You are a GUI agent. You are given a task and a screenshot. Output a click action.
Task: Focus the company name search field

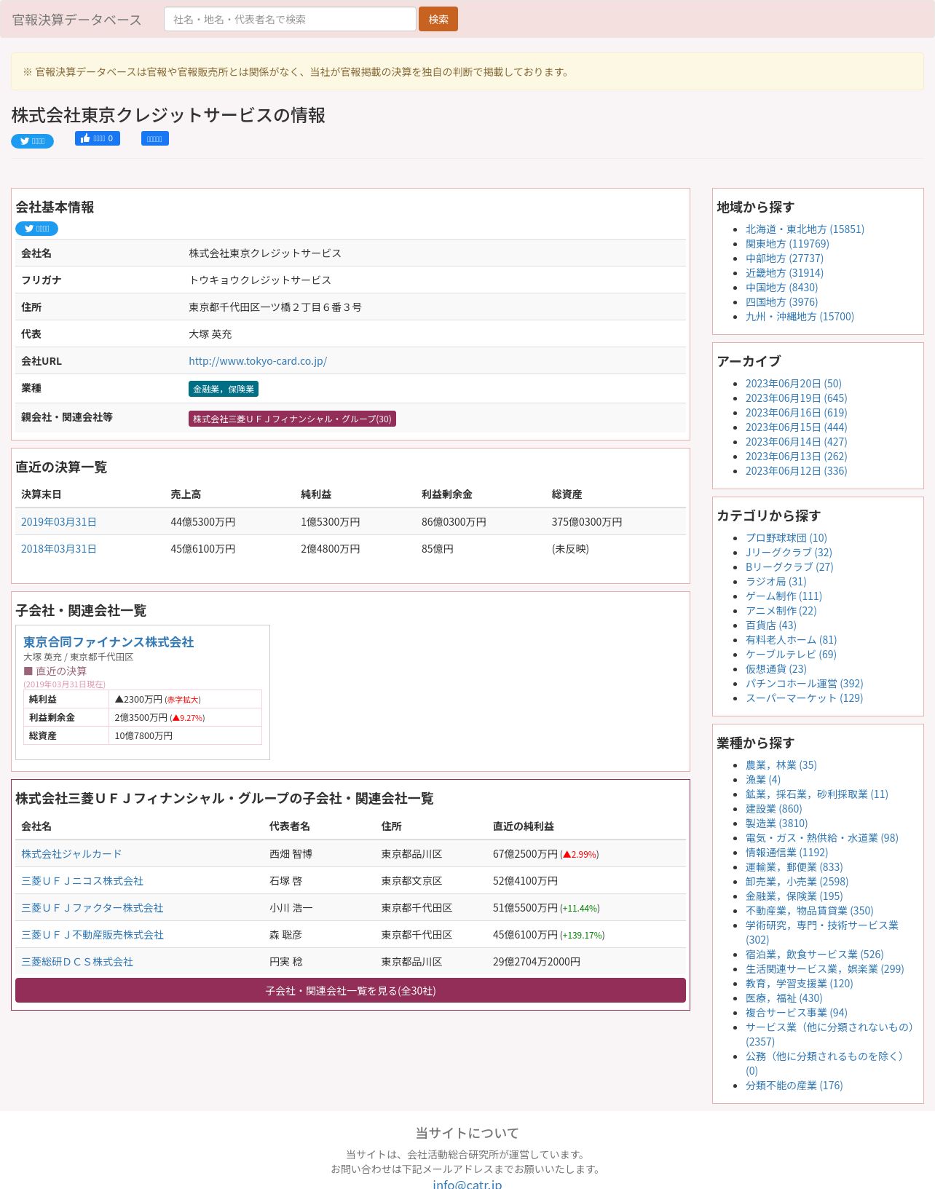tap(290, 19)
